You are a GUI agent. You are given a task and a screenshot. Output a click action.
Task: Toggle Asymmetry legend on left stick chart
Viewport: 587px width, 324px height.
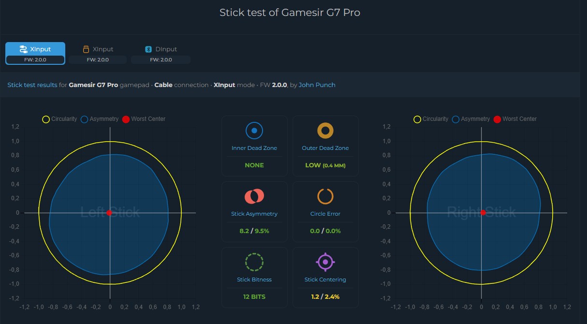point(99,119)
